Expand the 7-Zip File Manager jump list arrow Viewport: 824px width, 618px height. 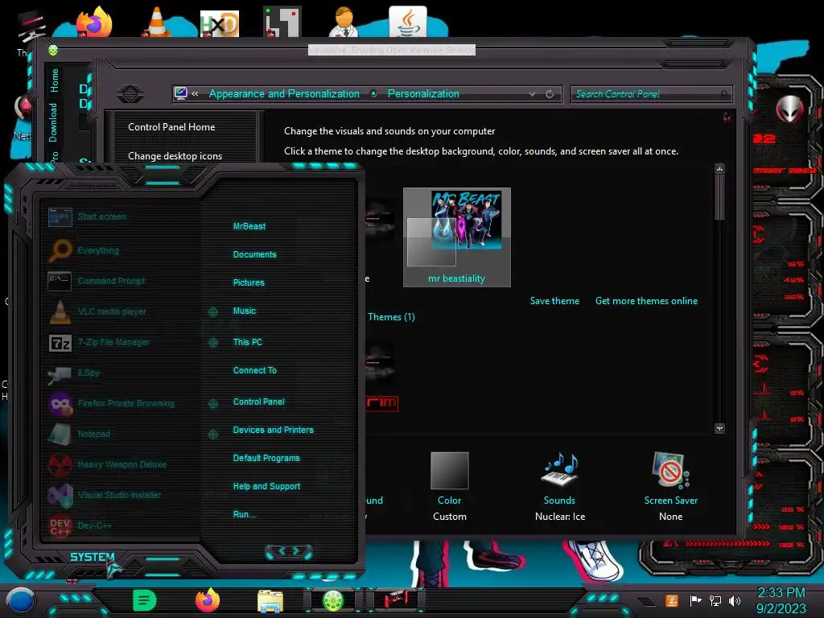point(212,343)
